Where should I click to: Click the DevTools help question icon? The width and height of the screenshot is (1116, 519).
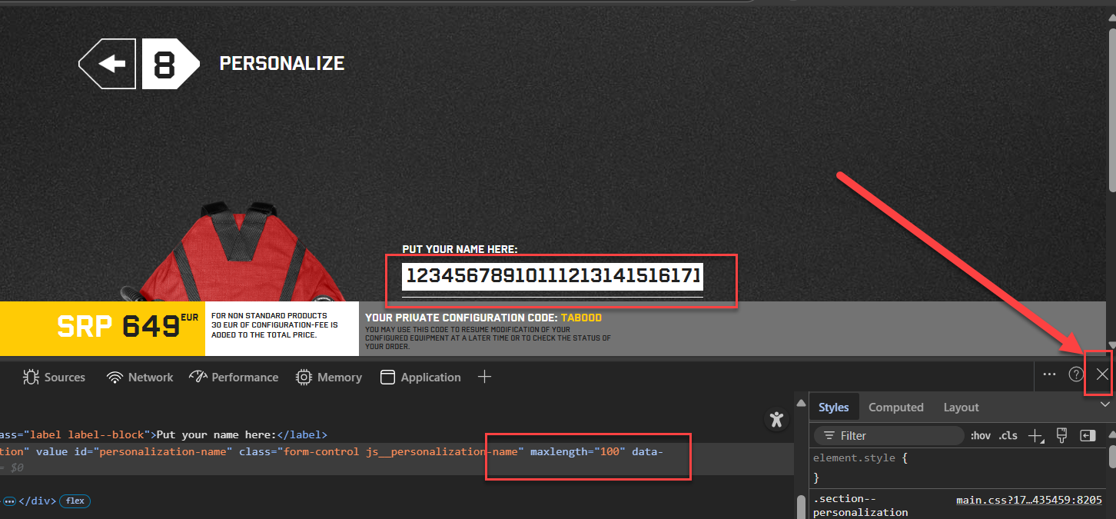click(x=1076, y=374)
